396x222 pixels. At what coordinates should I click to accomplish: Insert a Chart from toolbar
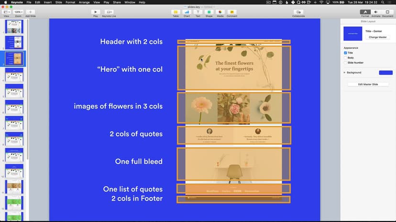pyautogui.click(x=187, y=11)
